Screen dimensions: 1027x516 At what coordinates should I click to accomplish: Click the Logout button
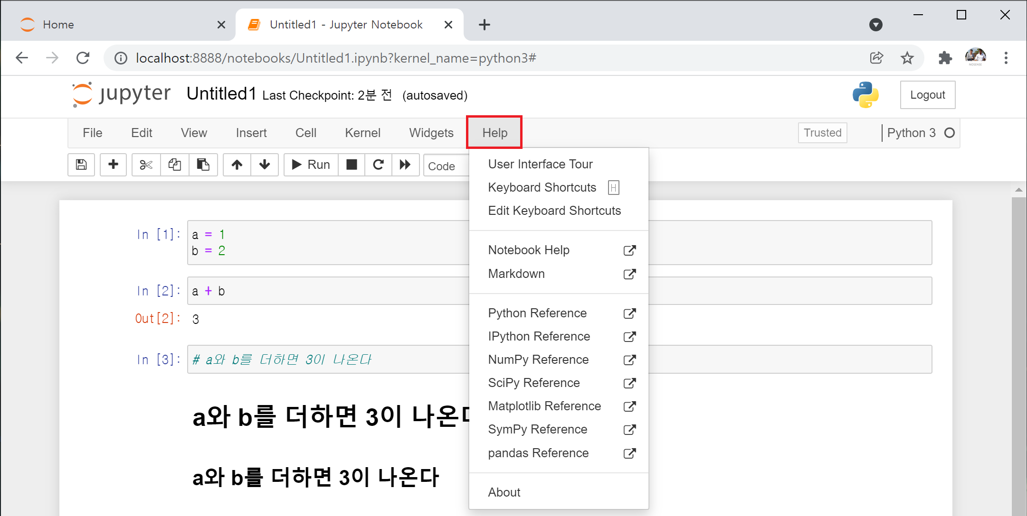click(927, 95)
